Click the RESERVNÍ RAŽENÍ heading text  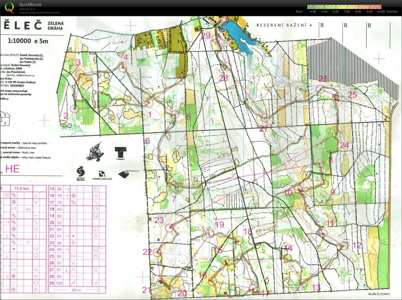tap(282, 25)
